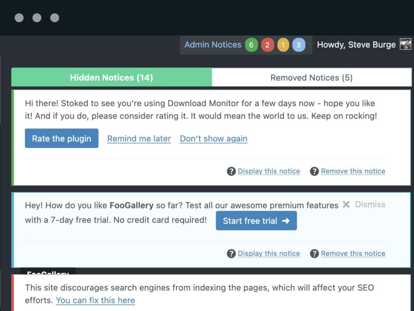Open the Removed Notices (5) tab

[x=311, y=78]
